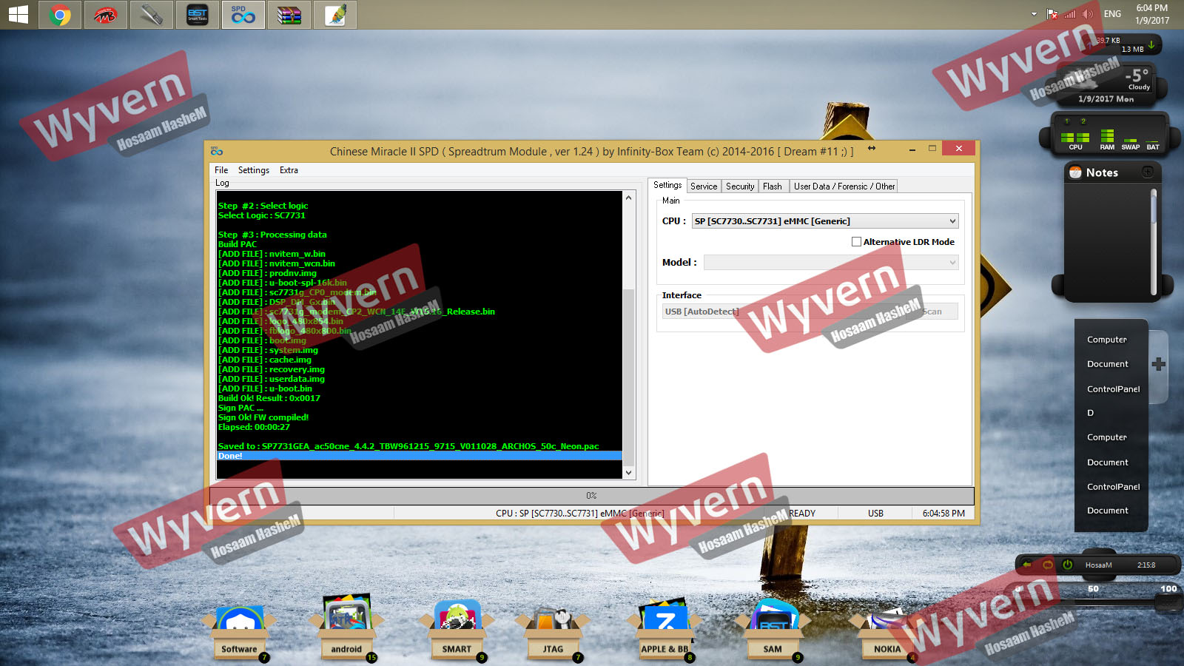Click the Notes widget scrollbar
The width and height of the screenshot is (1184, 666).
click(1153, 243)
